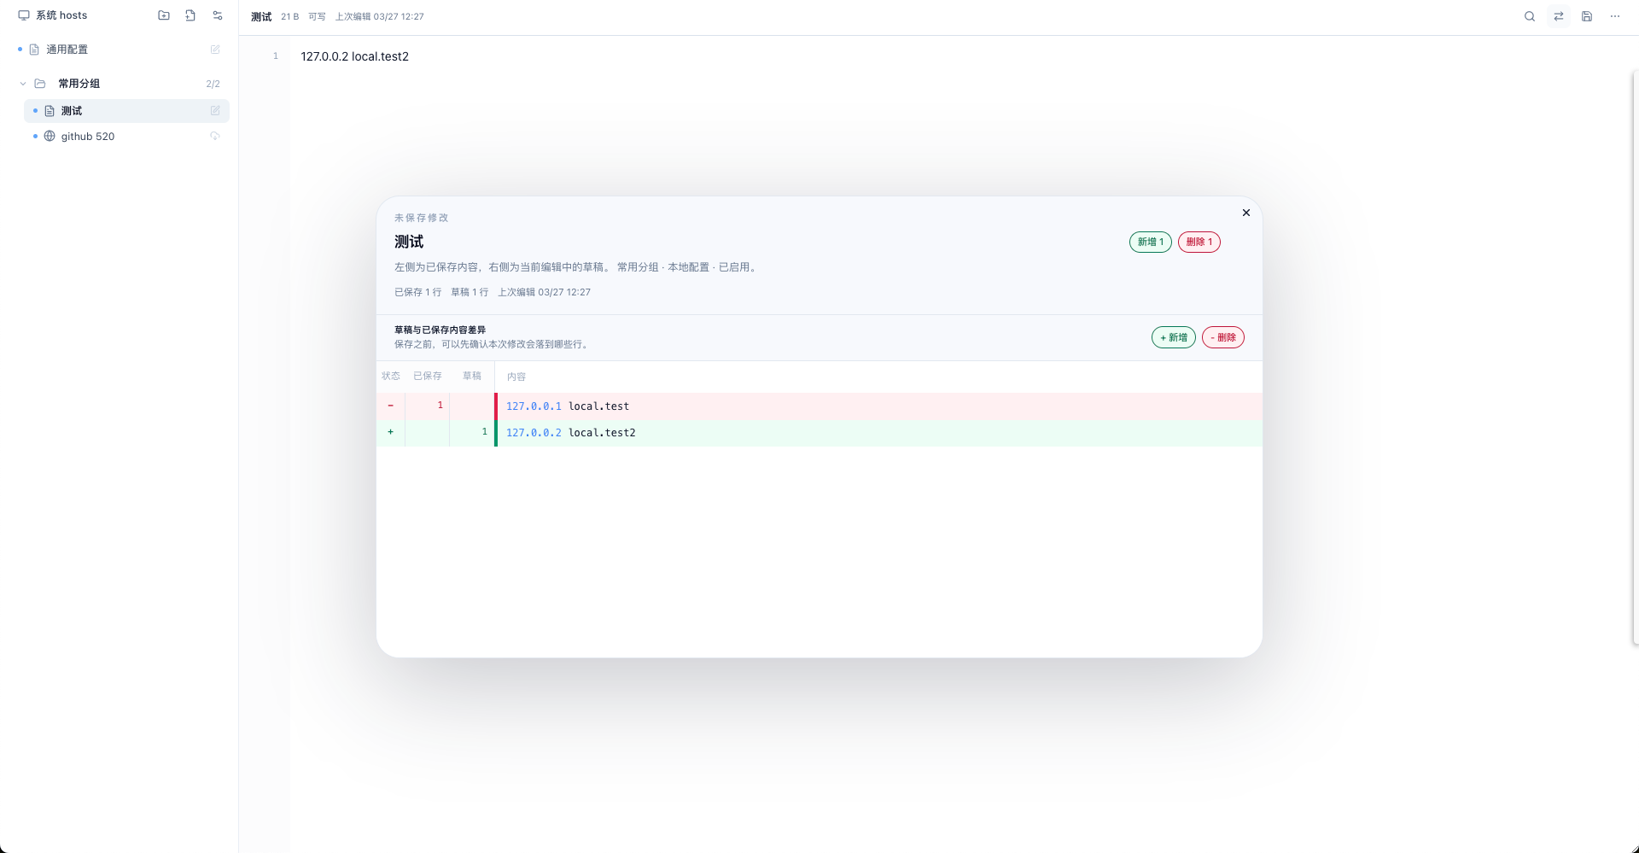This screenshot has height=853, width=1639.
Task: Select 系统 hosts in the sidebar
Action: pyautogui.click(x=61, y=15)
